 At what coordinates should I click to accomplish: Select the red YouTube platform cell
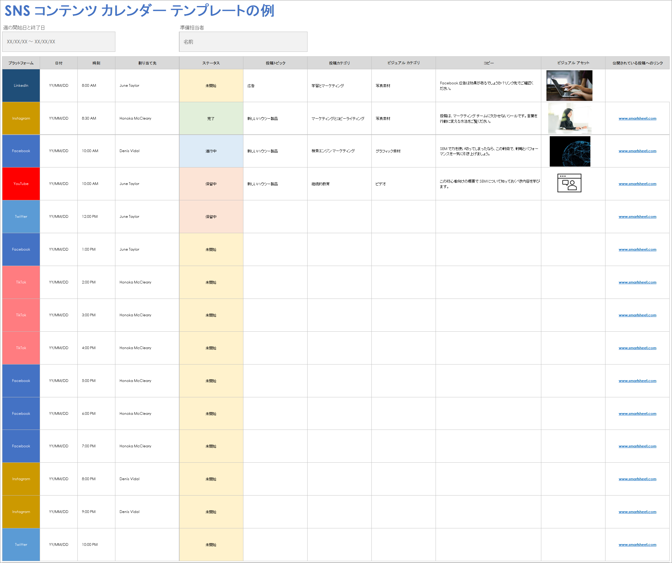click(20, 184)
